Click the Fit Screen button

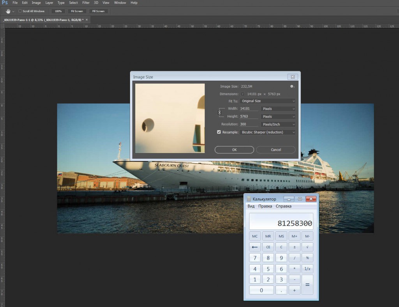click(x=77, y=11)
